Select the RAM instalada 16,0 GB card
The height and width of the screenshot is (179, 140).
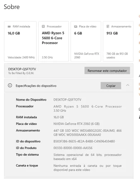point(20,42)
